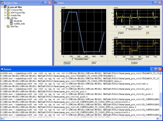Viewport: 163px width, 121px height.
Task: Click the OBJ Files folder icon
Action: [x=8, y=26]
